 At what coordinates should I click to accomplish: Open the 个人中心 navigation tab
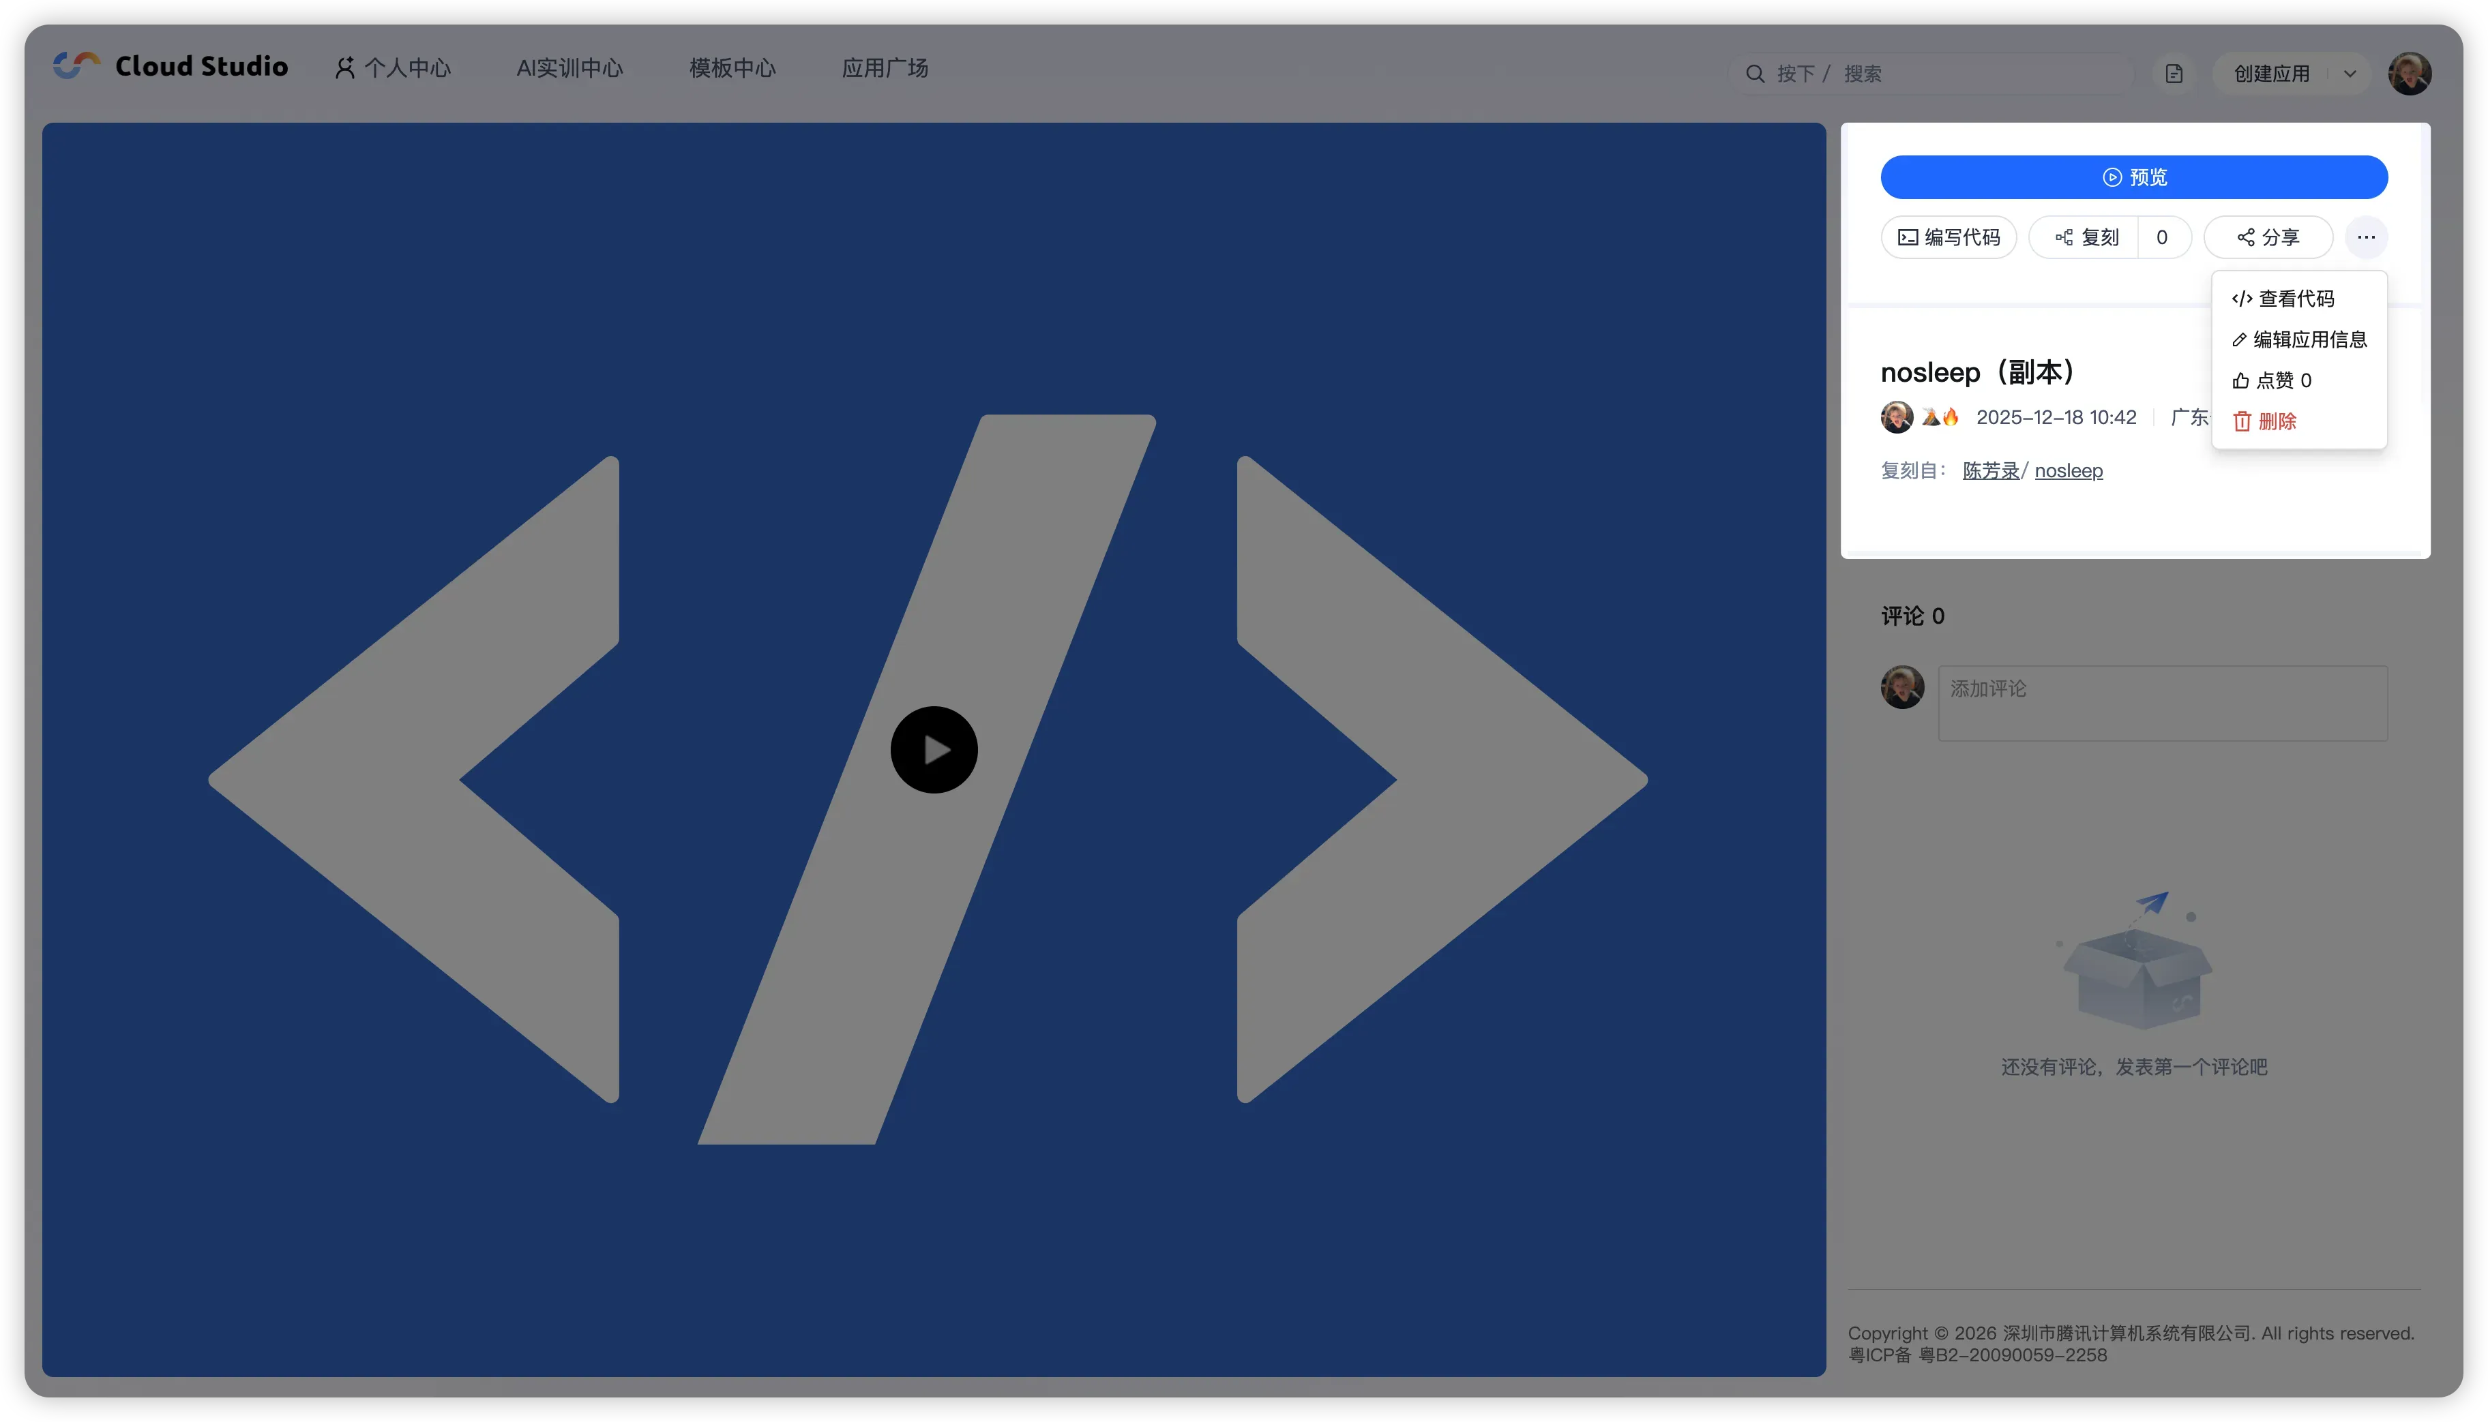(x=393, y=68)
